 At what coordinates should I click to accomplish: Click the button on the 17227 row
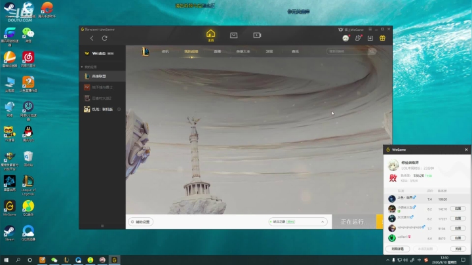pos(458,218)
